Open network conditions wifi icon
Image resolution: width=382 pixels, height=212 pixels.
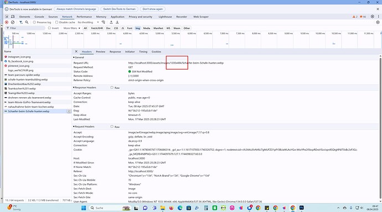[x=104, y=22]
